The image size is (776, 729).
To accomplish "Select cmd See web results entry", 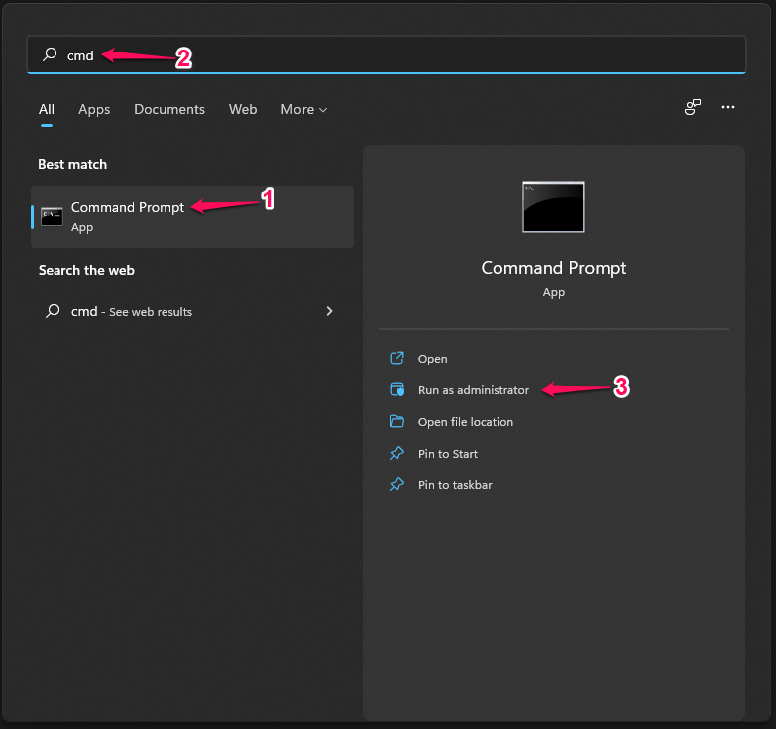I will point(132,311).
